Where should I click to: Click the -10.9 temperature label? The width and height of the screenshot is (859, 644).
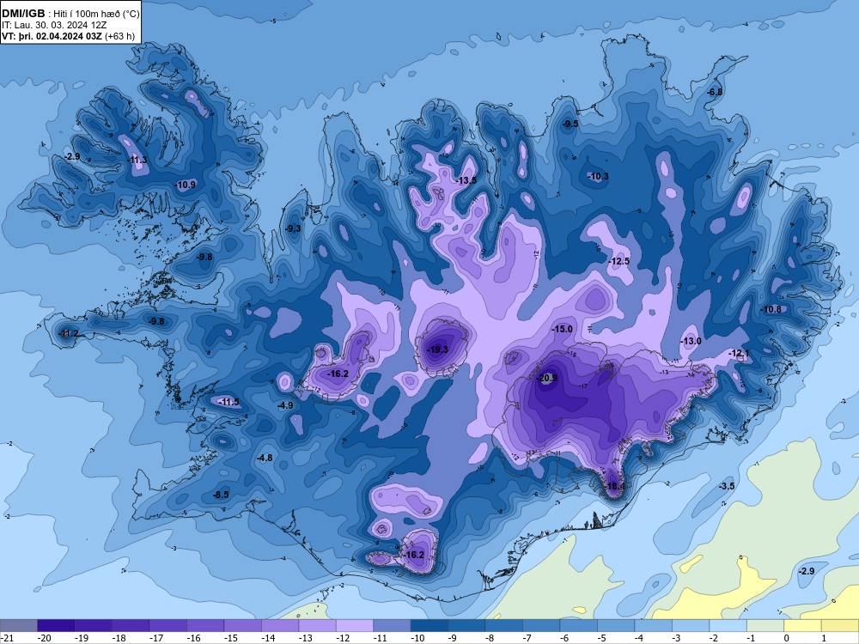(186, 185)
